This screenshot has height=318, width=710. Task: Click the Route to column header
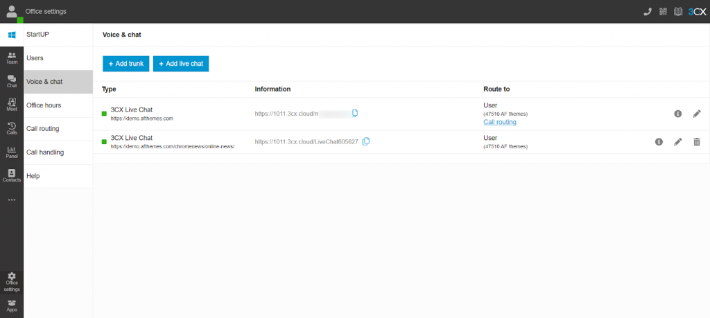[496, 89]
